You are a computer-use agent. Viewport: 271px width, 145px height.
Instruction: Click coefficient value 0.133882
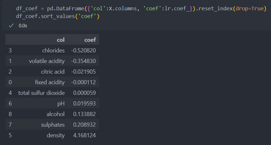(x=84, y=114)
